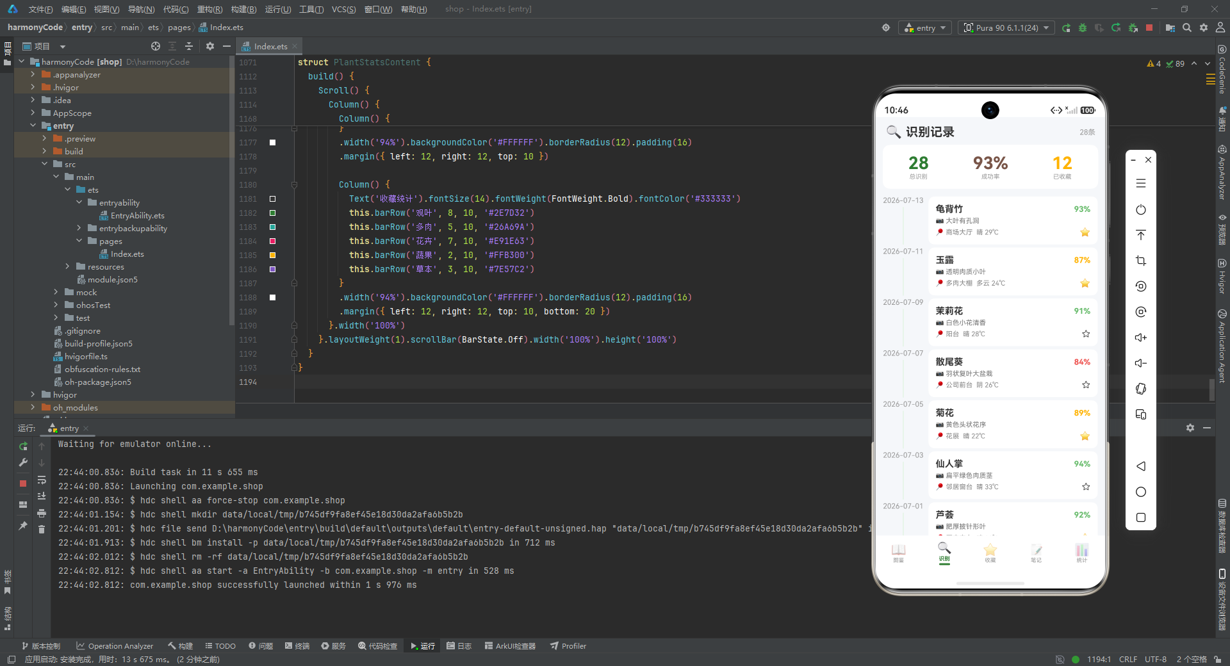Open the project structure folder icon
1230x666 pixels.
point(1170,28)
